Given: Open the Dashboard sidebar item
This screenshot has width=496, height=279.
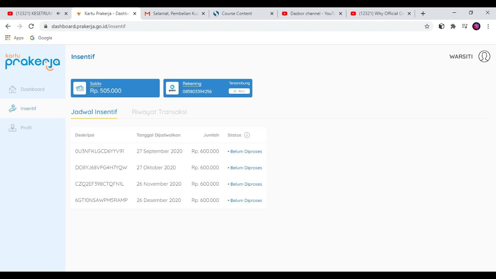Looking at the screenshot, I should pyautogui.click(x=33, y=89).
